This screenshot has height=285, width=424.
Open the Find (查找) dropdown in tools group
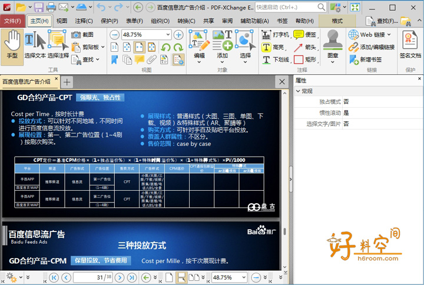pos(85,59)
